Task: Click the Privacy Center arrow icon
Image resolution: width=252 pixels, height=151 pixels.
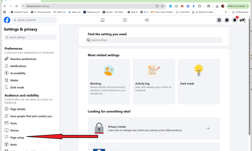Action: pos(208,129)
